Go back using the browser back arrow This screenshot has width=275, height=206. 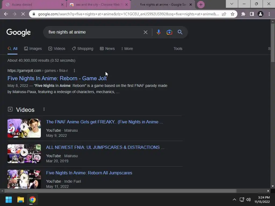(x=6, y=14)
